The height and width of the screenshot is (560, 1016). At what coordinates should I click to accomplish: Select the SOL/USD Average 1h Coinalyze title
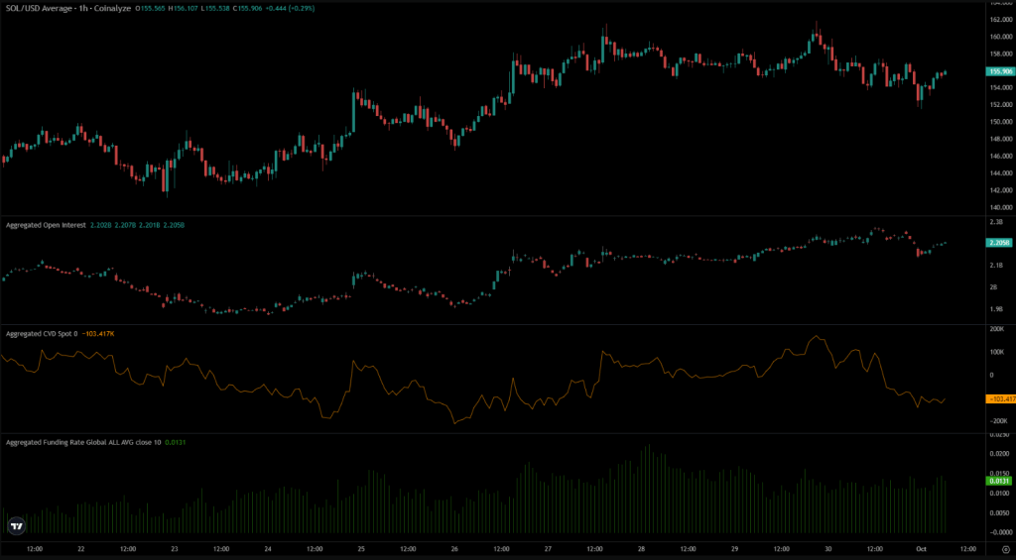point(66,10)
